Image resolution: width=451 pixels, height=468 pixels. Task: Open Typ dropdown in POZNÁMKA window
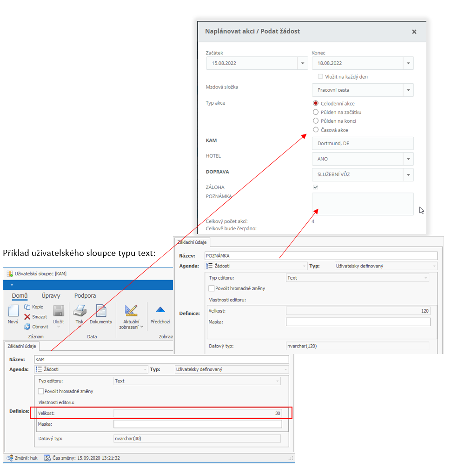[x=434, y=266]
